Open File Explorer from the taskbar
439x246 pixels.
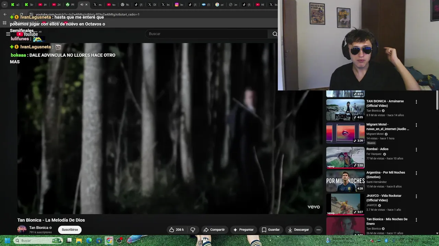point(79,241)
